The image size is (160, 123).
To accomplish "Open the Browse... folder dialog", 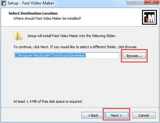I will (x=134, y=56).
